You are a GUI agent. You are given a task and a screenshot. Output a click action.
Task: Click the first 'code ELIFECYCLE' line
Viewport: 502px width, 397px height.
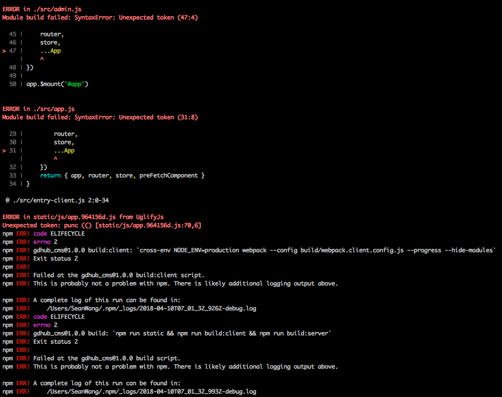click(44, 234)
